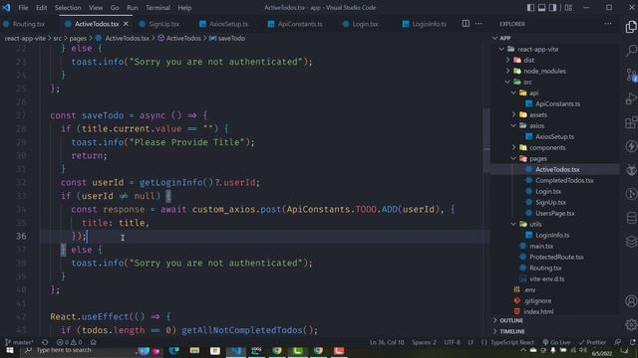Click the Prettier status item

(x=592, y=342)
